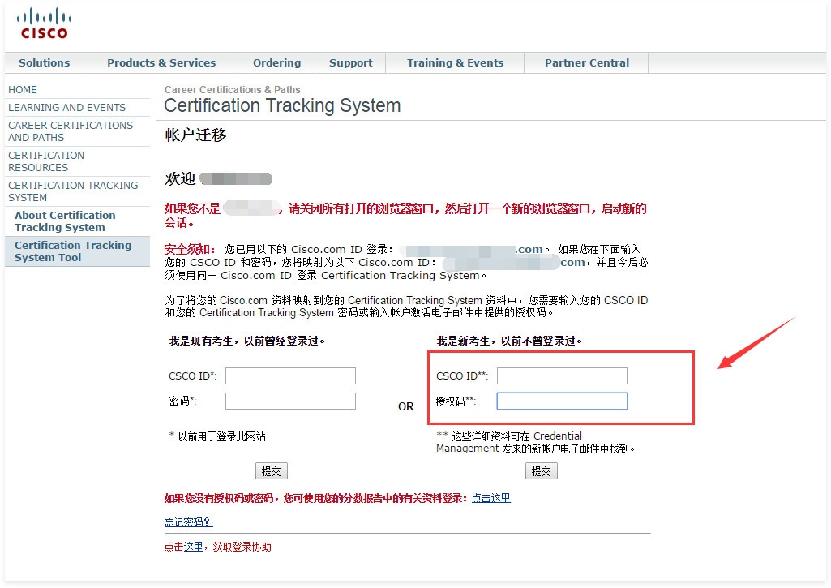Click the Credential Management footnote text
The image size is (831, 588).
[535, 442]
